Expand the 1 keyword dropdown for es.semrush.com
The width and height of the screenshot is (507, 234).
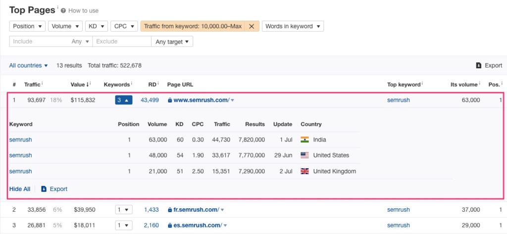click(123, 225)
